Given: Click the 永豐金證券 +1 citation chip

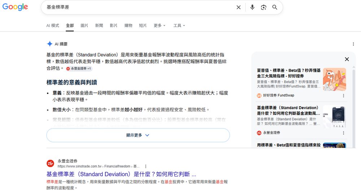Looking at the screenshot, I should tap(79, 68).
